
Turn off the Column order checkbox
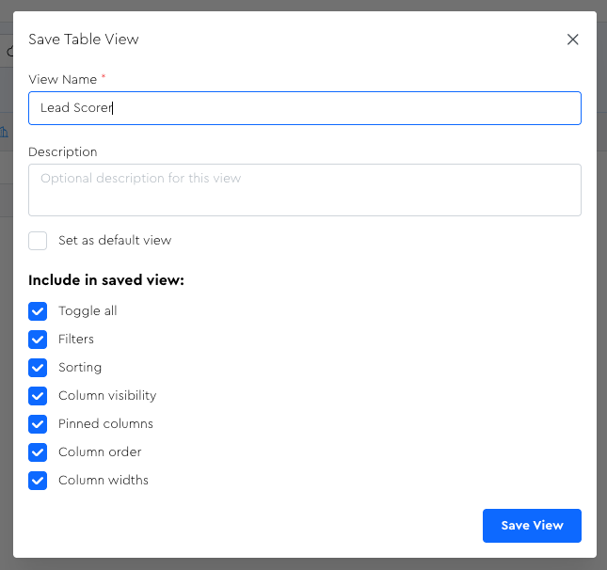click(38, 452)
